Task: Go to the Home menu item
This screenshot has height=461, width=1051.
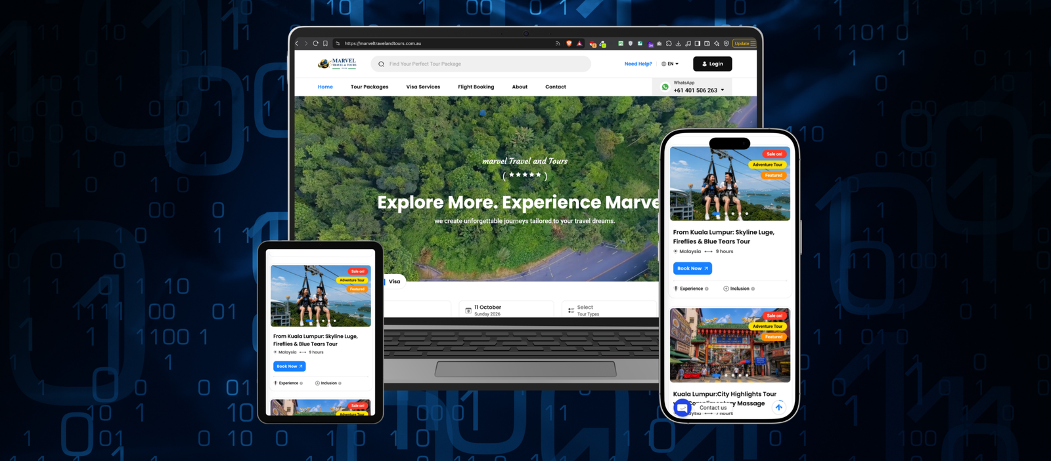Action: [x=325, y=87]
